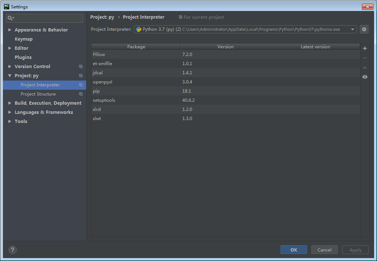Select Languages & Frameworks label

44,112
